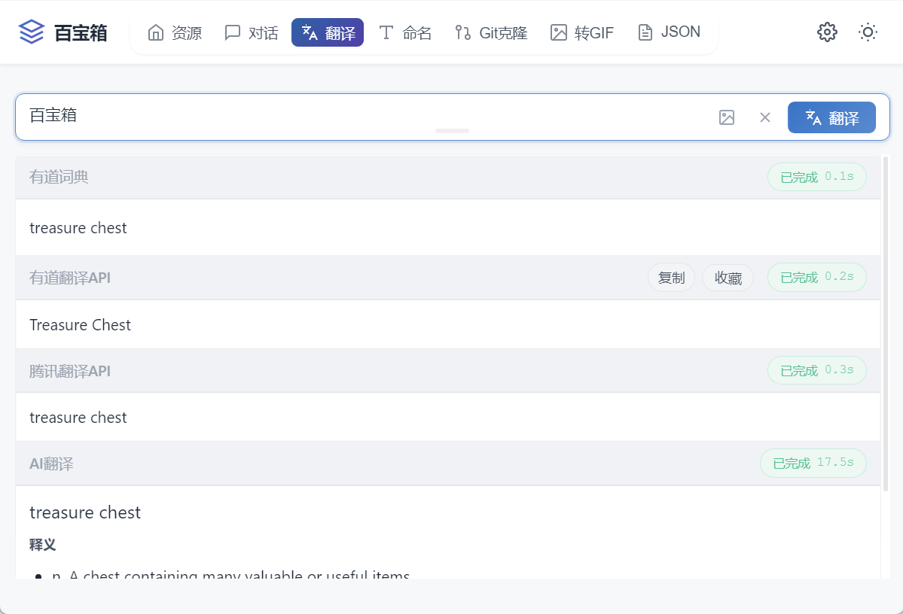This screenshot has height=614, width=903.
Task: Toggle light/dark theme sun icon
Action: click(x=868, y=32)
